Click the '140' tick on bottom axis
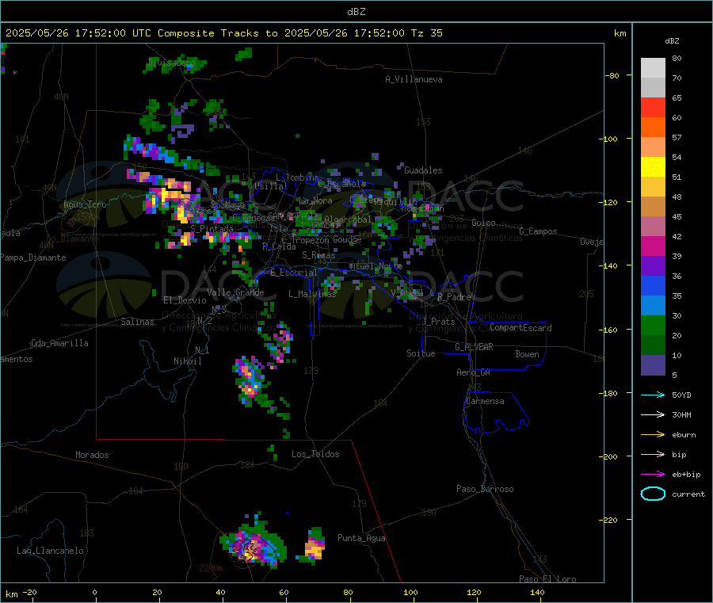The image size is (713, 603). click(537, 592)
